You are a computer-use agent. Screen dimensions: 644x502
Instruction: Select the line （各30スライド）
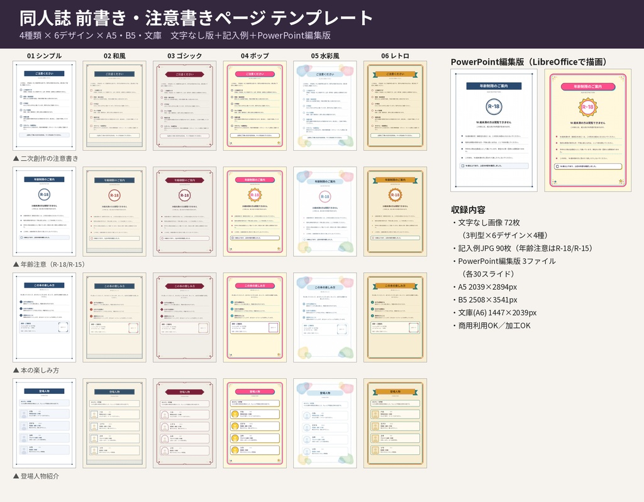(x=487, y=274)
